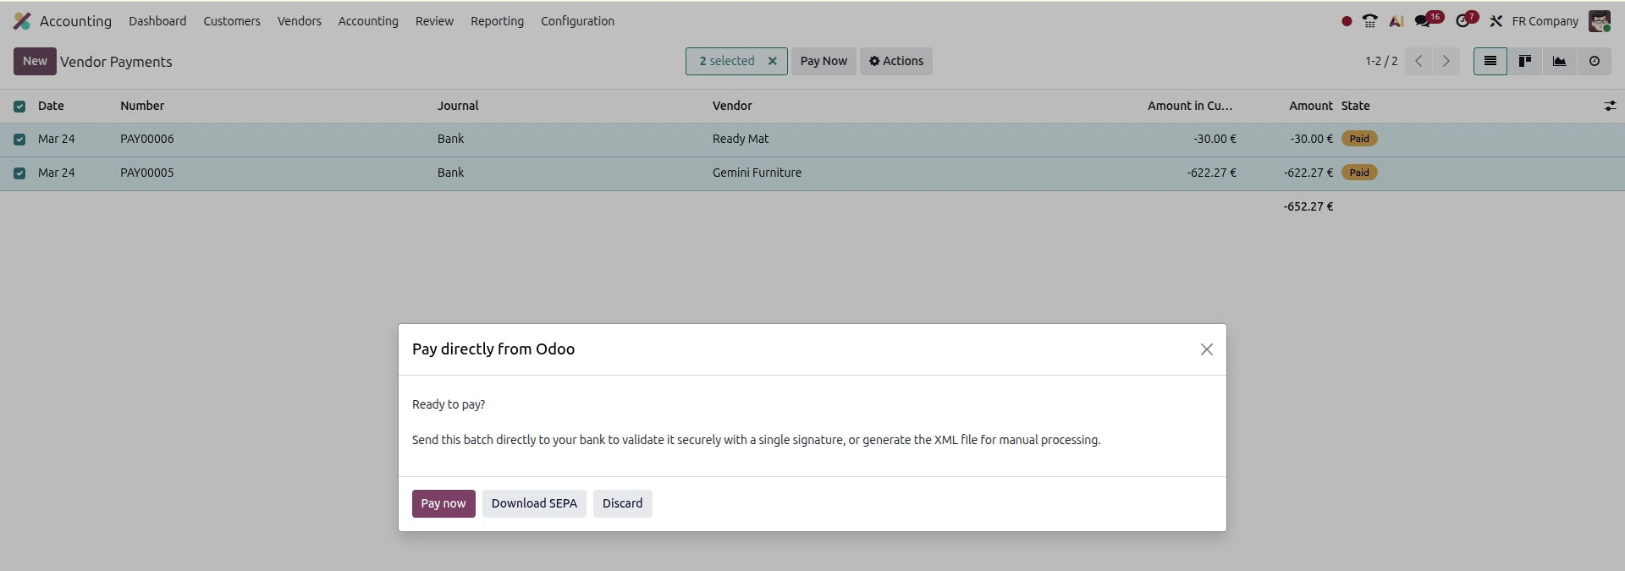Toggle the select-all header checkbox
Viewport: 1625px width, 571px height.
(x=19, y=107)
